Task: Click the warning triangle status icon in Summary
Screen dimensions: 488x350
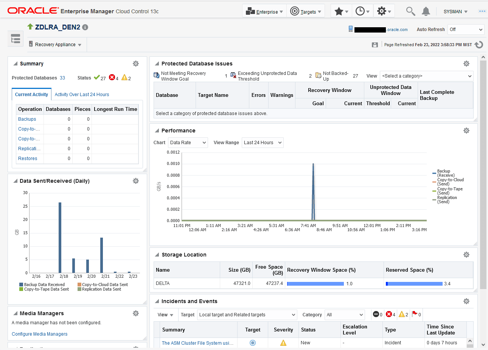Action: [x=124, y=78]
